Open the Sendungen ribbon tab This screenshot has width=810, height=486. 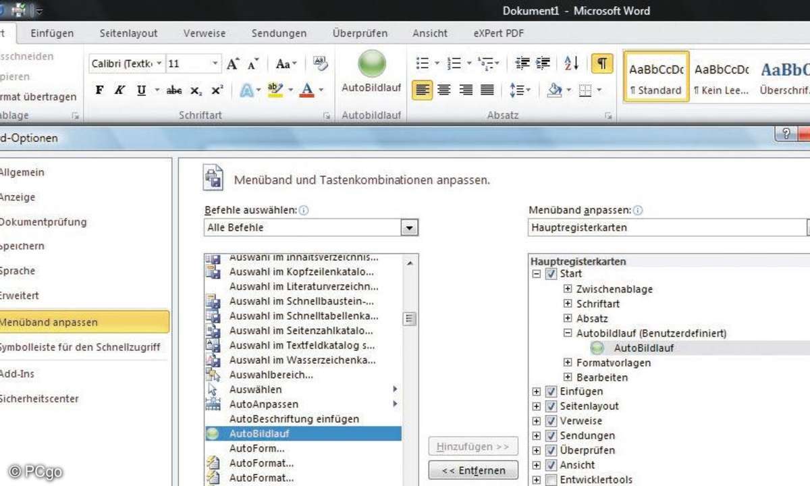click(x=279, y=33)
